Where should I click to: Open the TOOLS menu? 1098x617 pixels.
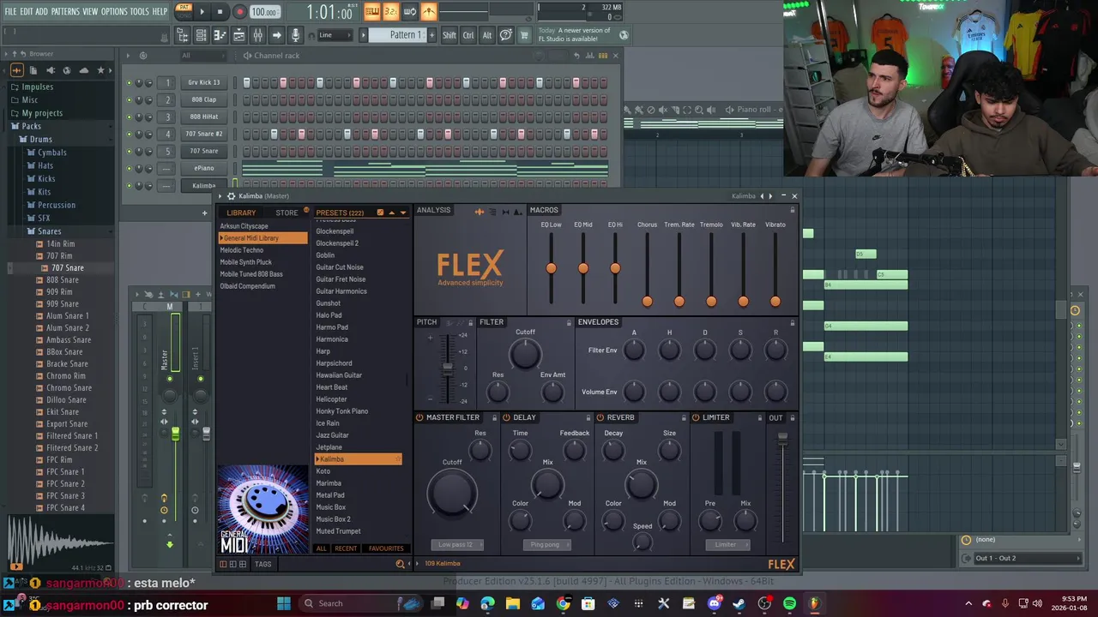tap(140, 12)
